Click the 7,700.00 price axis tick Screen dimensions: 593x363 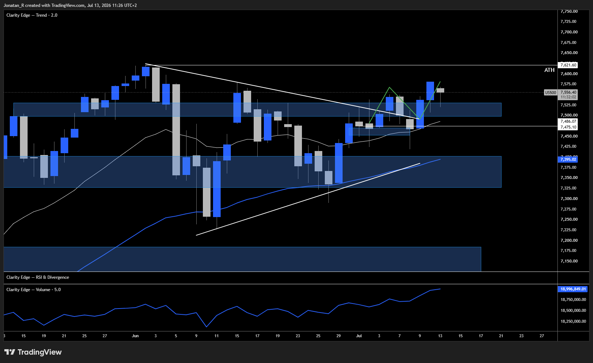click(x=569, y=32)
